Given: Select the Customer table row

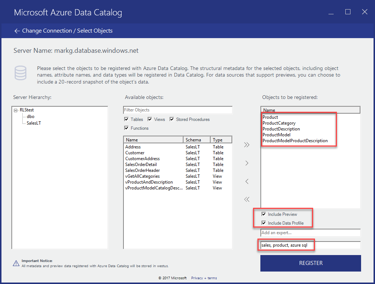Looking at the screenshot, I should click(x=178, y=153).
